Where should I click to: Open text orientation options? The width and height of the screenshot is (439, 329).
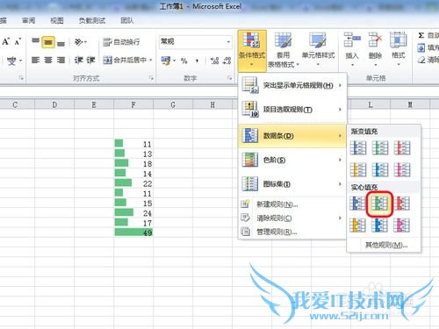click(x=81, y=42)
